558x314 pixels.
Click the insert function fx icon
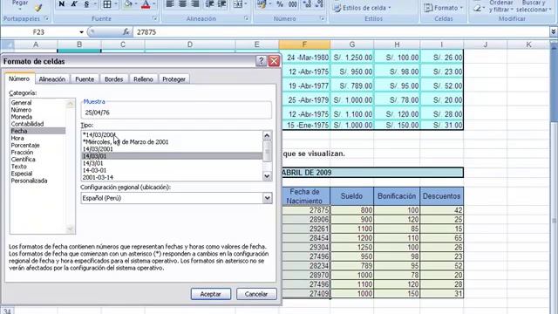click(x=126, y=31)
